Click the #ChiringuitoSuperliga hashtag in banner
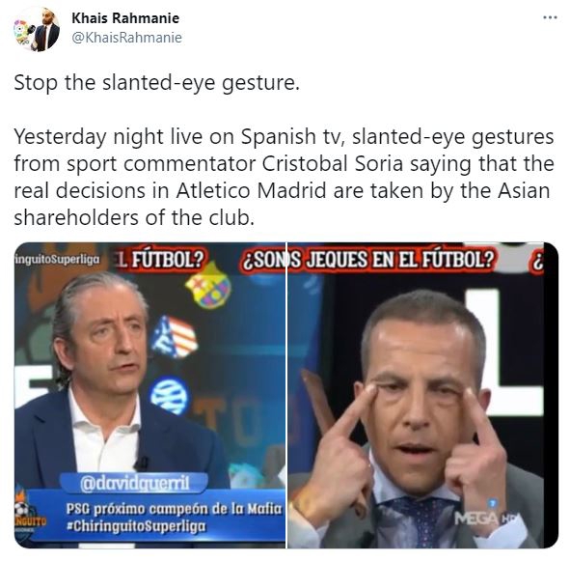This screenshot has width=570, height=562. pos(136,526)
